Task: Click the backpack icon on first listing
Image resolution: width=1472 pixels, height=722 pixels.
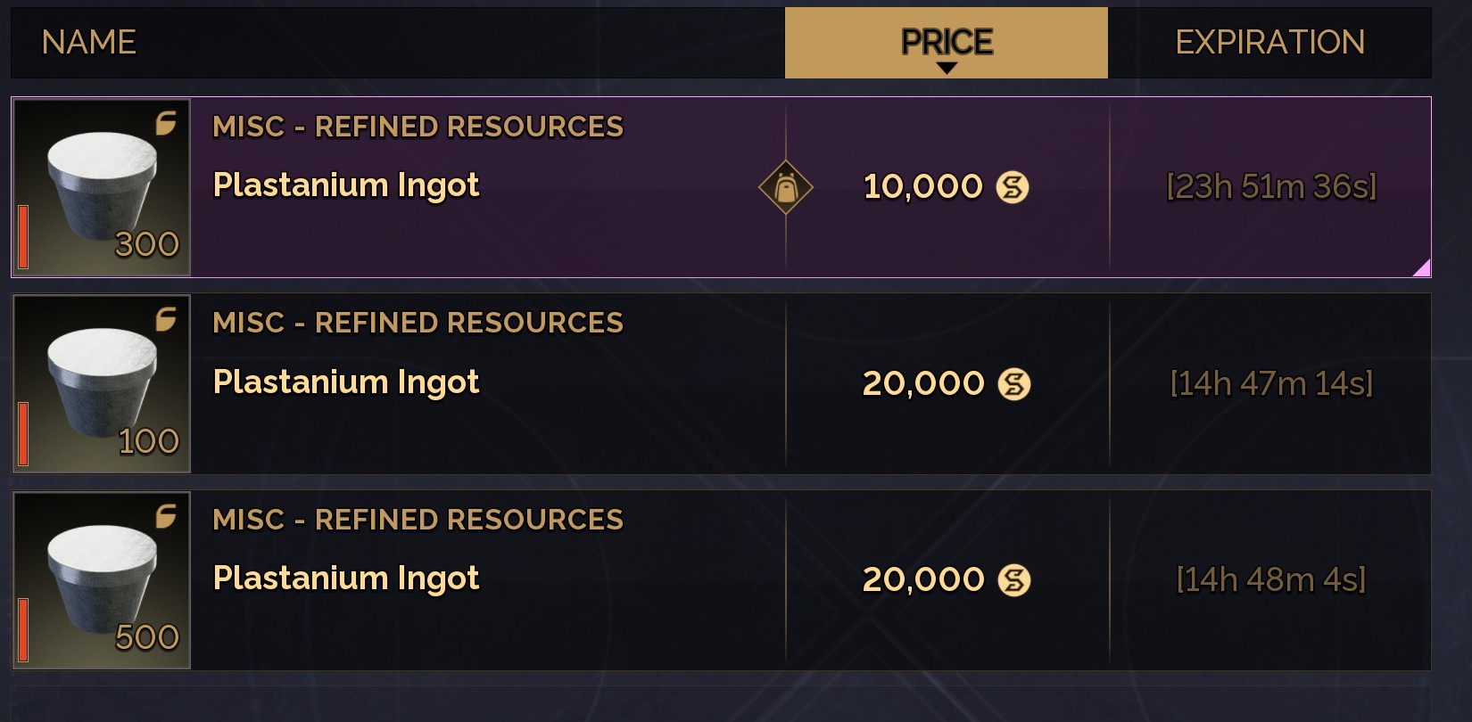Action: click(x=785, y=187)
